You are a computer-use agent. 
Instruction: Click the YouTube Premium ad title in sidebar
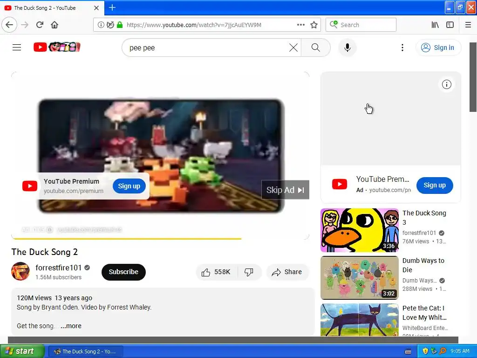click(x=383, y=179)
